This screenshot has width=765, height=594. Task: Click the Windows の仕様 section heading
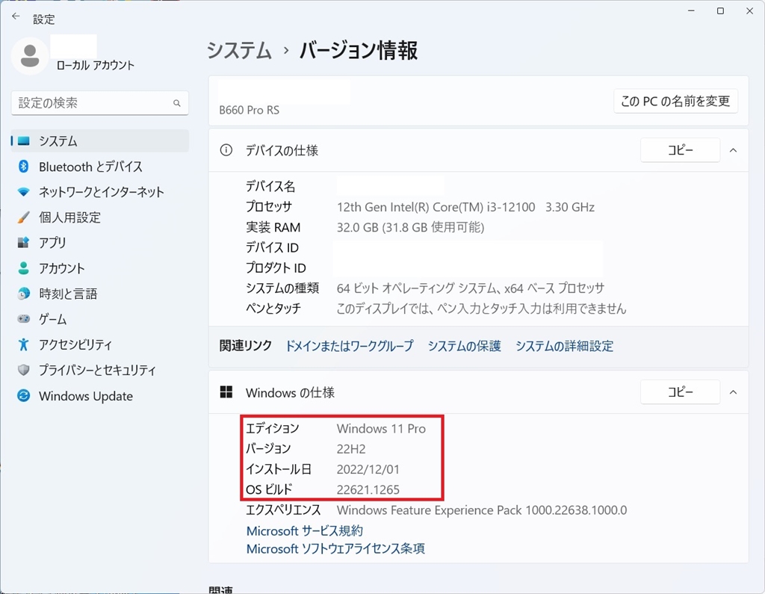point(290,392)
